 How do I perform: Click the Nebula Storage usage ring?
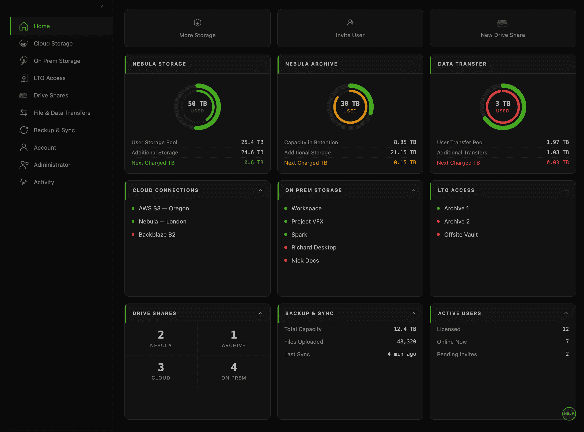click(197, 107)
